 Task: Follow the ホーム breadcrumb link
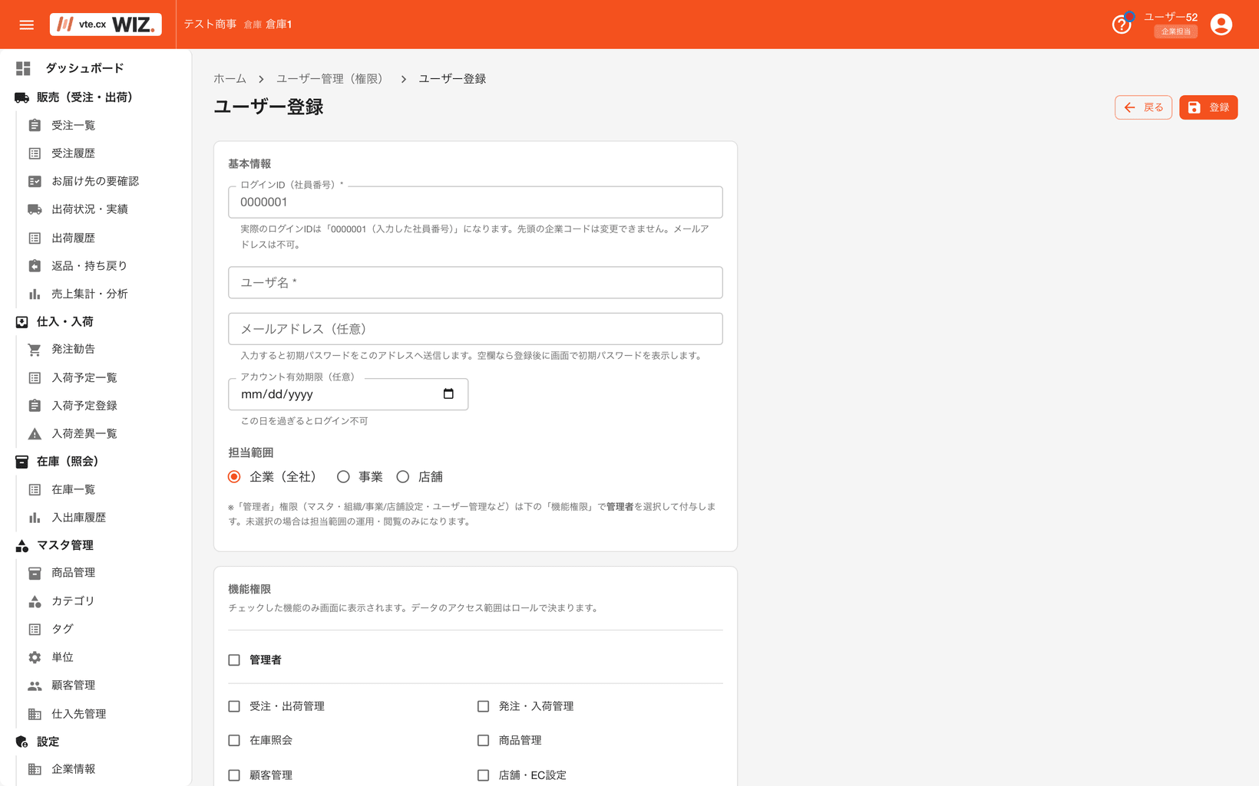point(230,79)
